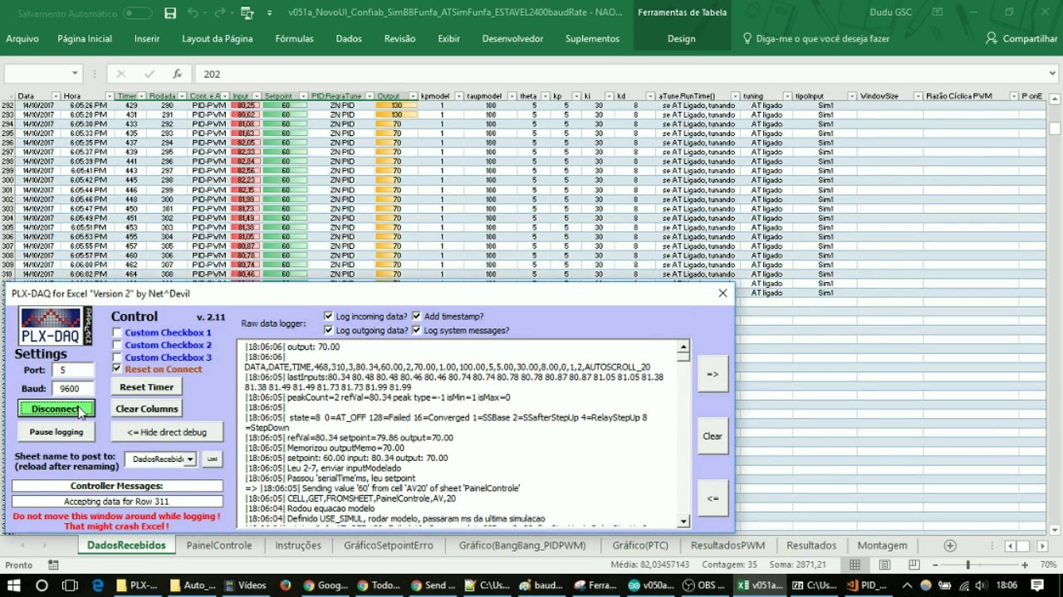Zoom in with the plus icon
Viewport: 1063px width, 597px height.
1025,565
